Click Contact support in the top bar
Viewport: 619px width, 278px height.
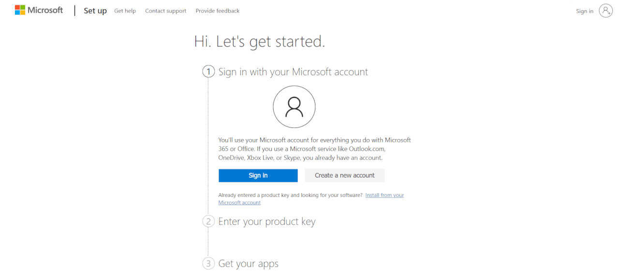(165, 11)
